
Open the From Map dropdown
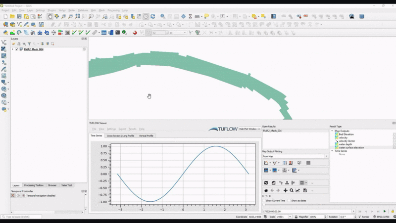coord(295,156)
